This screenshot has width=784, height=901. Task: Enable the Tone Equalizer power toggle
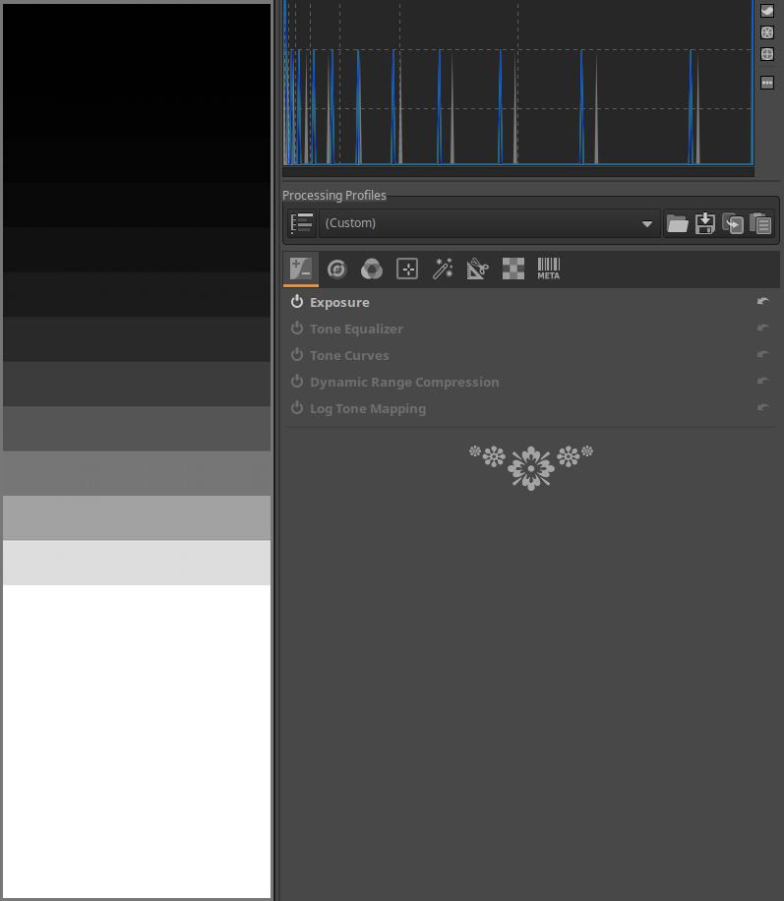coord(297,329)
